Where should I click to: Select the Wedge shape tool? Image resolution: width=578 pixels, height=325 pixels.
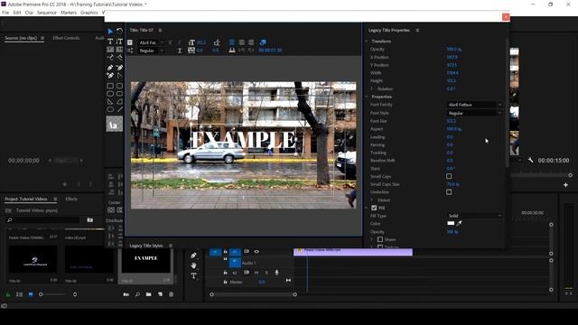coord(110,102)
